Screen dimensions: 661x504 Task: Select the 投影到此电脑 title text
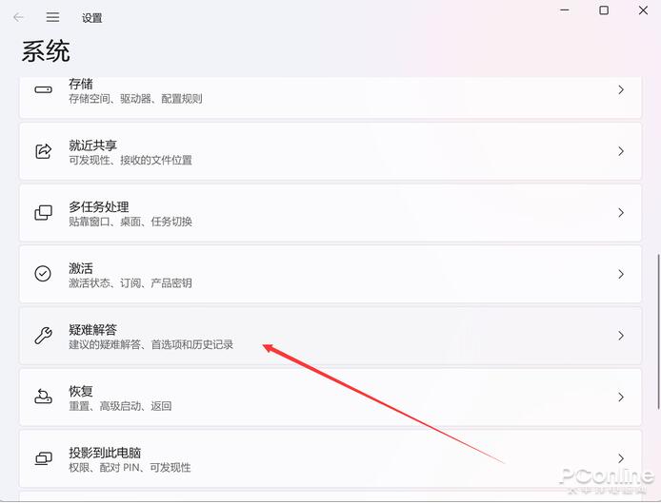click(x=105, y=453)
